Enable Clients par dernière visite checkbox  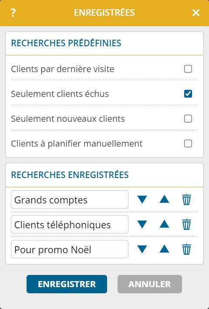[188, 69]
